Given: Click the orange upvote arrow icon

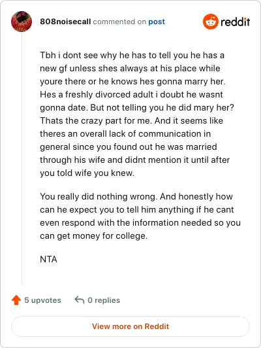Looking at the screenshot, I should coord(16,300).
